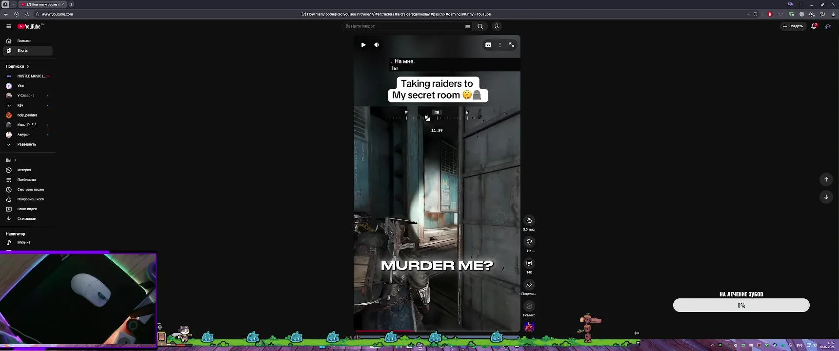Open Плейлисты in the sidebar
Image resolution: width=839 pixels, height=351 pixels.
28,180
